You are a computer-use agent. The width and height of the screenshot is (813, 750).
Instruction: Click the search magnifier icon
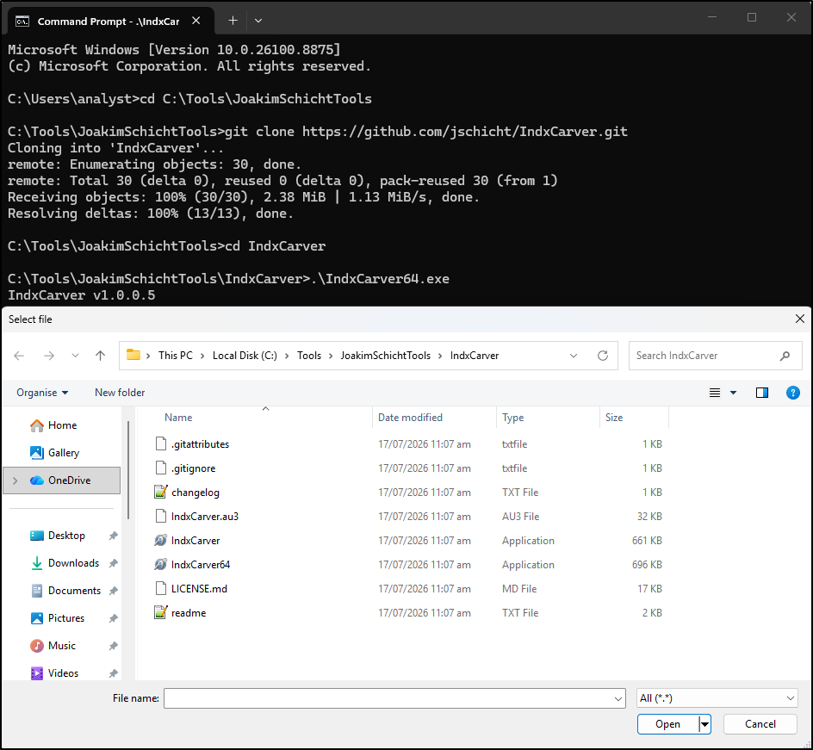coord(785,356)
